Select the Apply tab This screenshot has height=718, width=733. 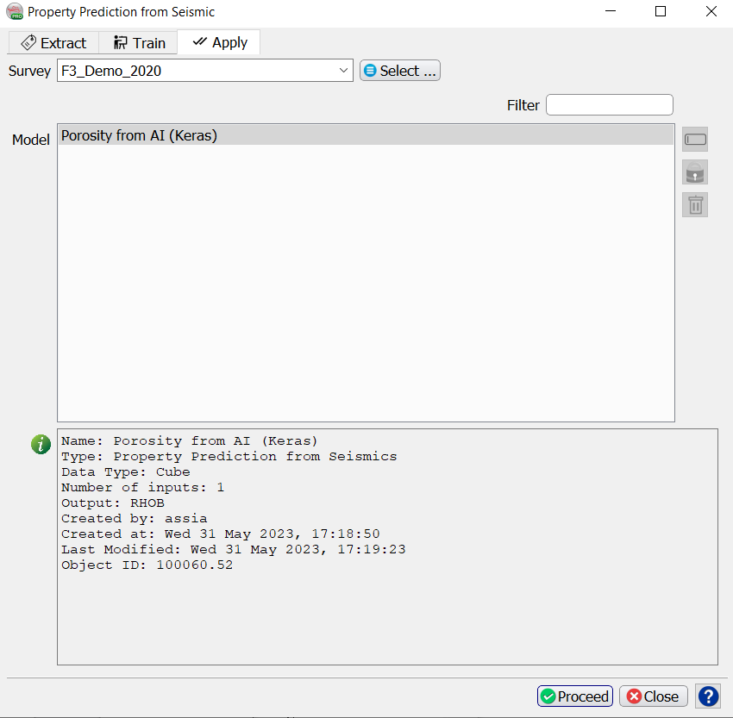click(x=219, y=42)
